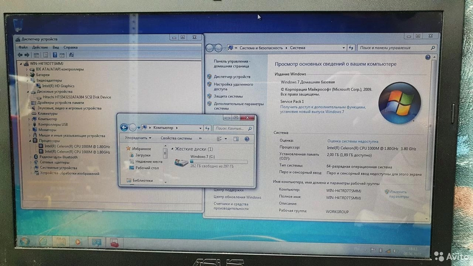
Task: Collapse the Жесткие диски (1) group arrow
Action: pyautogui.click(x=172, y=149)
